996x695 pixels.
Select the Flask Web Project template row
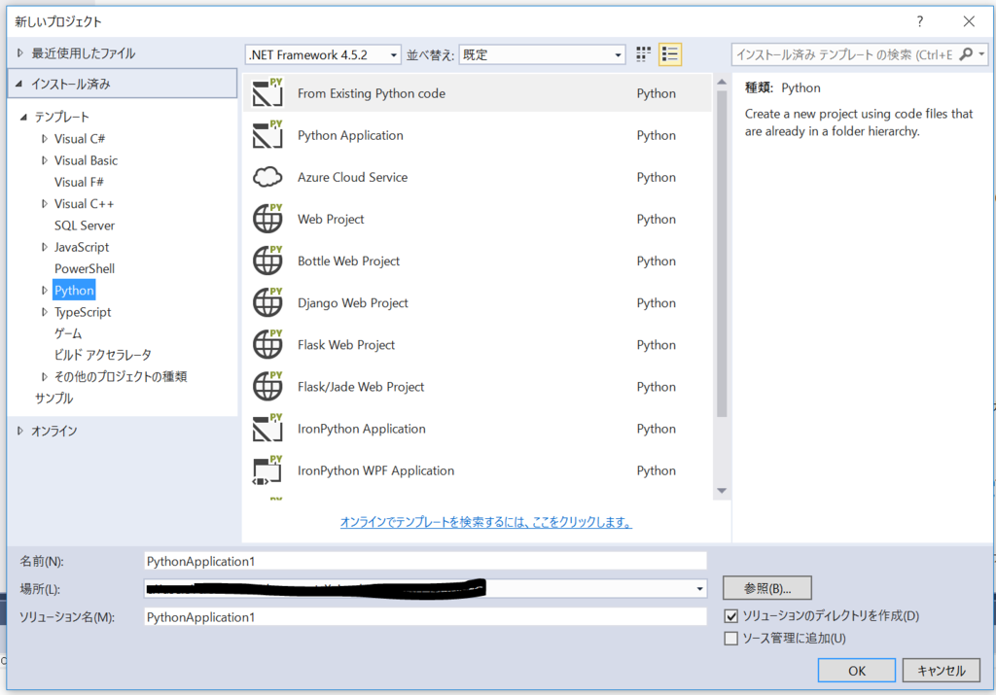[x=478, y=345]
